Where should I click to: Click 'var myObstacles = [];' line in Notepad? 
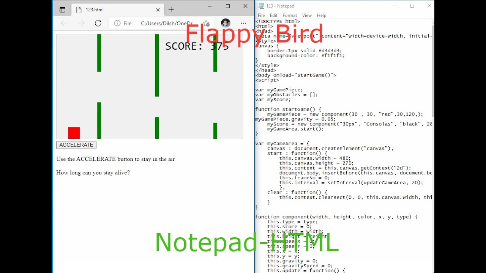[286, 95]
